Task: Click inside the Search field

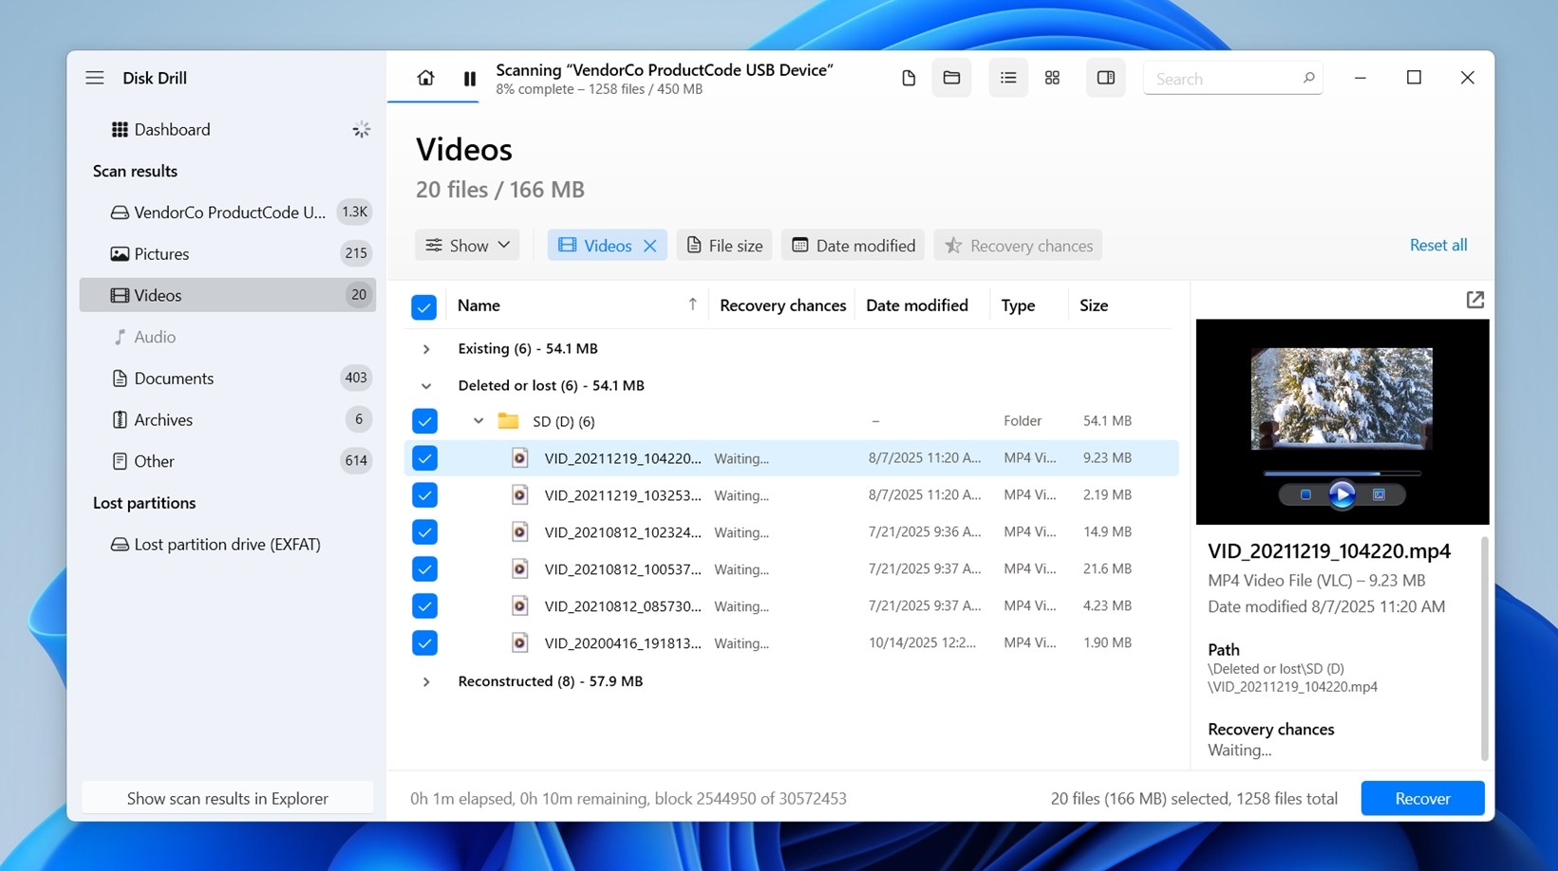Action: point(1225,78)
